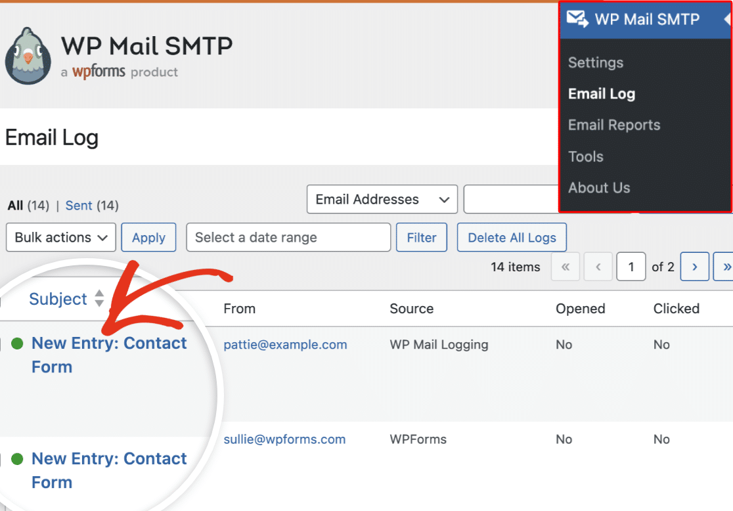Viewport: 733px width, 511px height.
Task: Open Tools menu item
Action: click(586, 156)
